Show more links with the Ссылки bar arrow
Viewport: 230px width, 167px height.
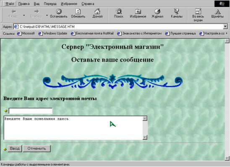coord(227,34)
